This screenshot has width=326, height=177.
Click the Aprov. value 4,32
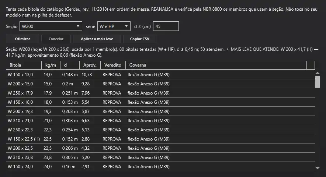pos(86,148)
